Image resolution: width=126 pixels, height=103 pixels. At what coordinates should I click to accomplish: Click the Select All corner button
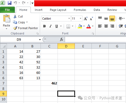pos(3,46)
